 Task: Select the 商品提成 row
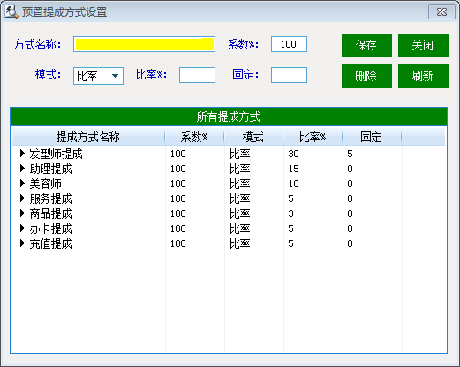coord(229,213)
